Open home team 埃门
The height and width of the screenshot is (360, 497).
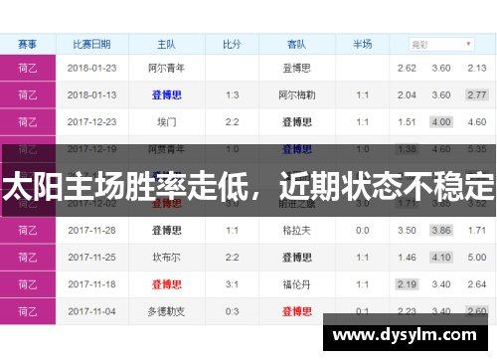pos(166,122)
